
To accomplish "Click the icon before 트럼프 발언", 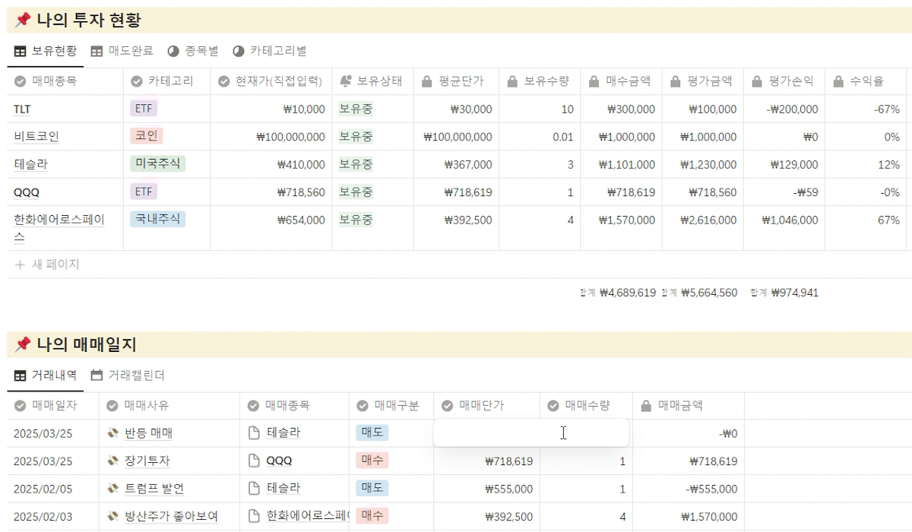I will point(113,489).
